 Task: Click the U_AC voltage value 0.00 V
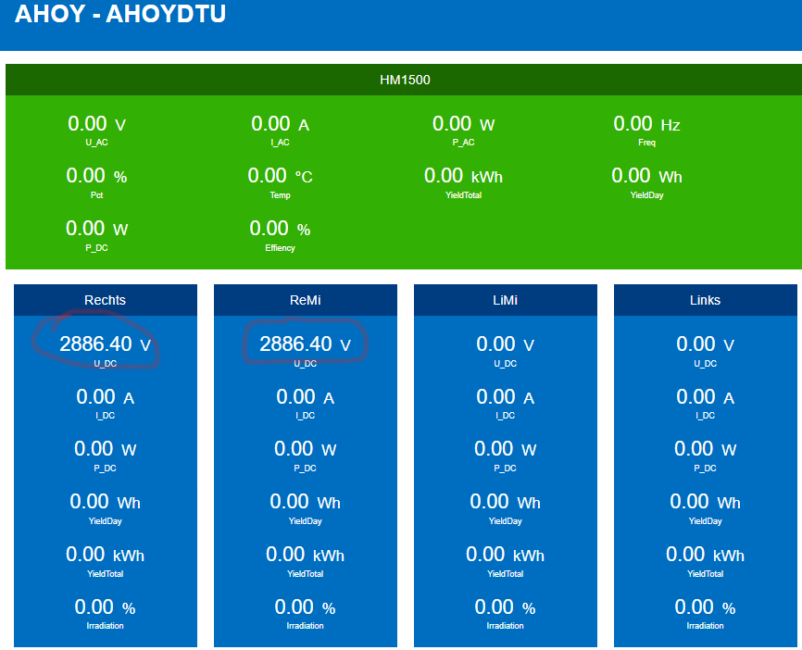pos(96,124)
